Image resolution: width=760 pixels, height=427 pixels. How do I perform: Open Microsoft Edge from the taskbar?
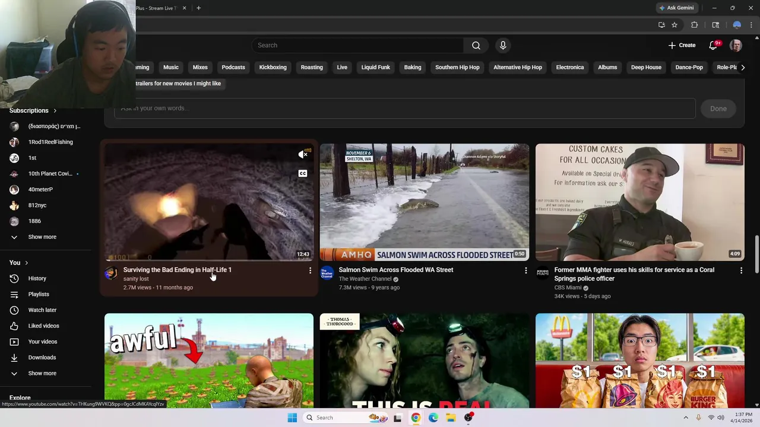click(x=433, y=418)
